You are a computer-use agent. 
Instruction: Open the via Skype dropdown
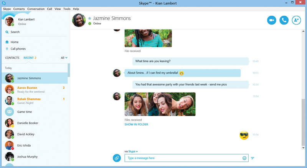tap(133, 152)
